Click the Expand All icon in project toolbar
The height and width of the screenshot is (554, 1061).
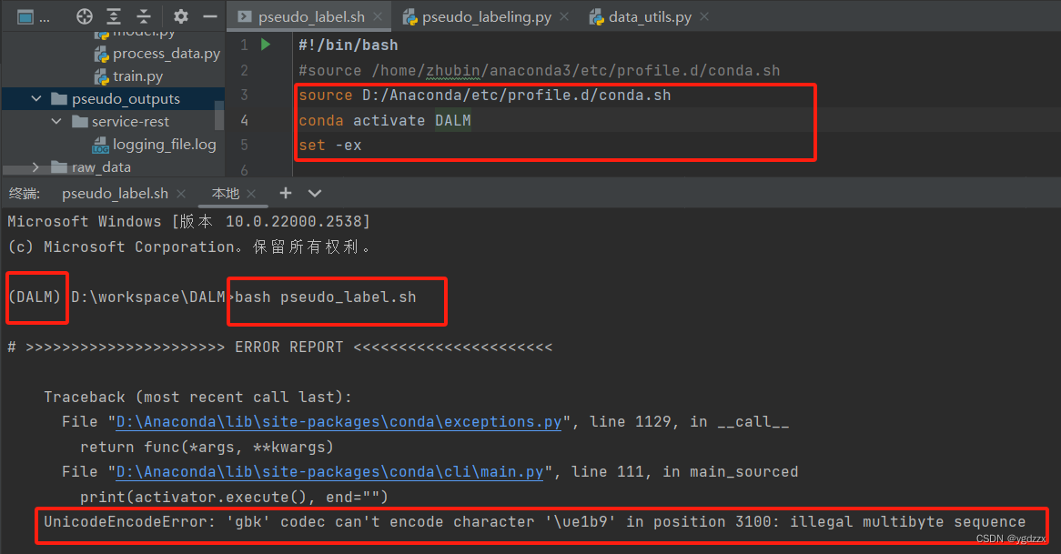coord(114,17)
